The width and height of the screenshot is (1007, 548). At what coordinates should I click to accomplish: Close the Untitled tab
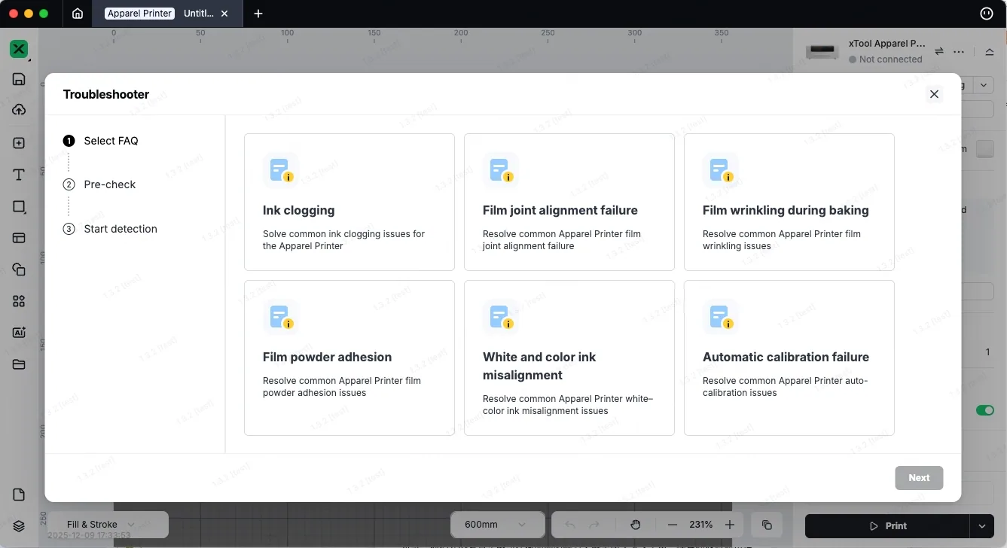(x=224, y=14)
